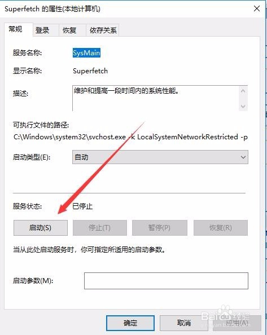Cancel the dialog with 取消
The width and height of the screenshot is (267, 335).
coord(184,323)
